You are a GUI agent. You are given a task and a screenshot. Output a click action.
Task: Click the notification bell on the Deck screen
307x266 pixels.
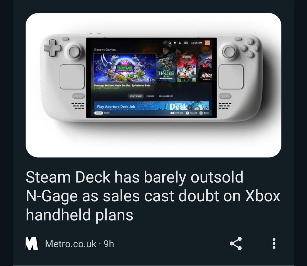point(175,42)
